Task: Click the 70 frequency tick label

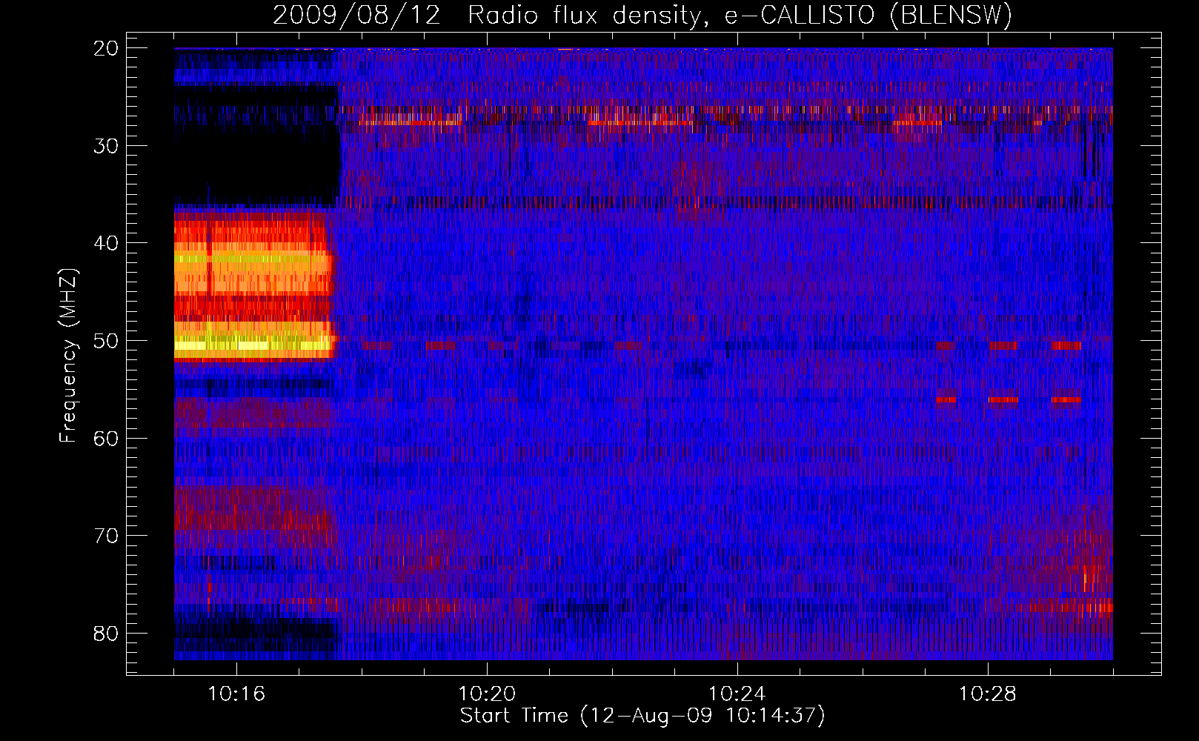Action: point(107,536)
